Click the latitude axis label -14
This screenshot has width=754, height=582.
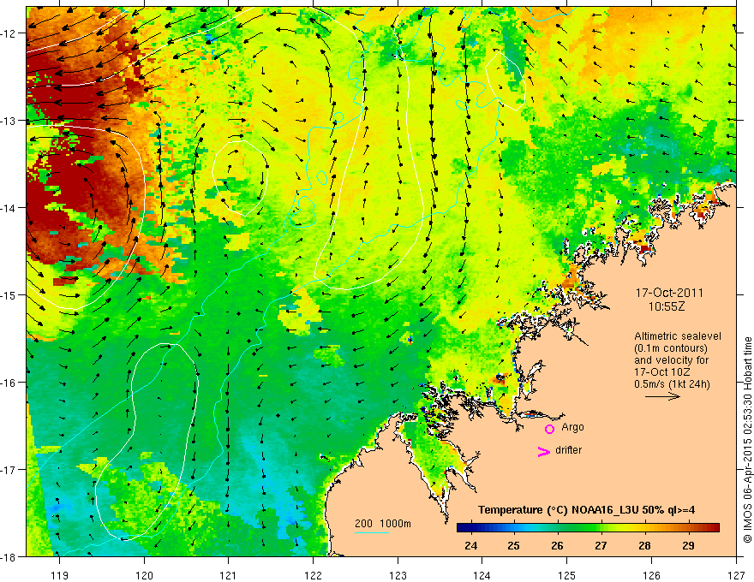[9, 208]
